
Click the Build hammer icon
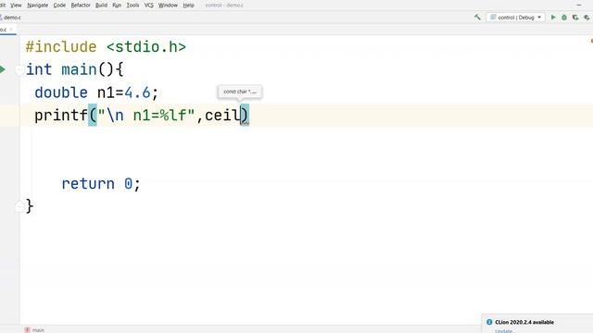click(477, 18)
